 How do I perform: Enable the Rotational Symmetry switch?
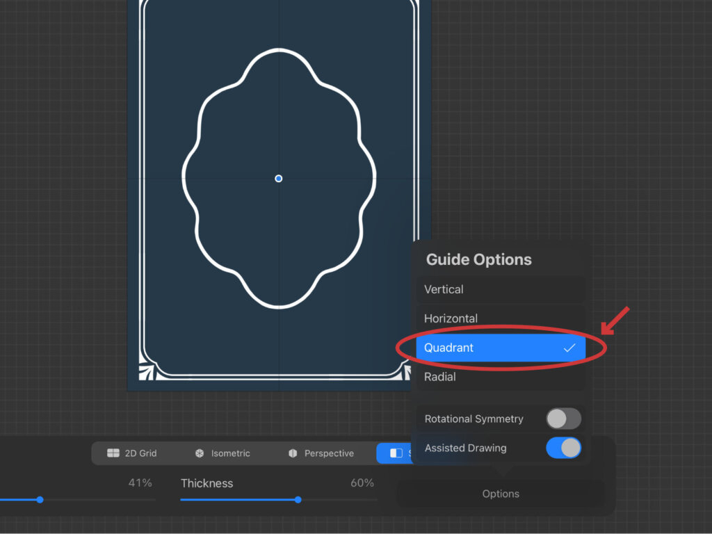563,419
